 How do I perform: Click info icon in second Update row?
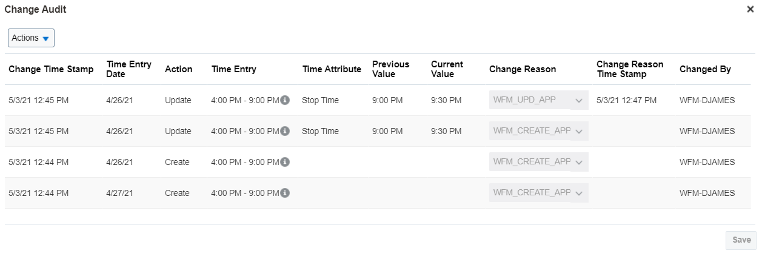pyautogui.click(x=285, y=131)
